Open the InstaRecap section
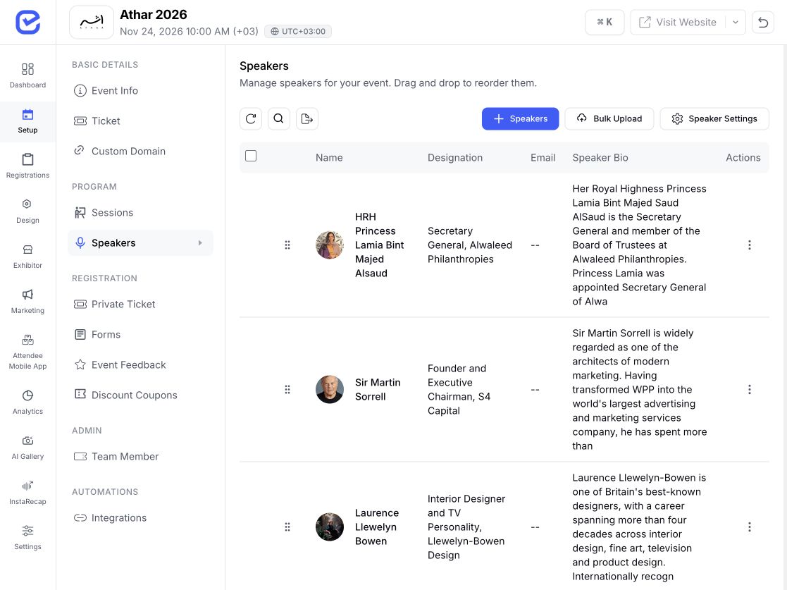The image size is (787, 590). [x=27, y=493]
